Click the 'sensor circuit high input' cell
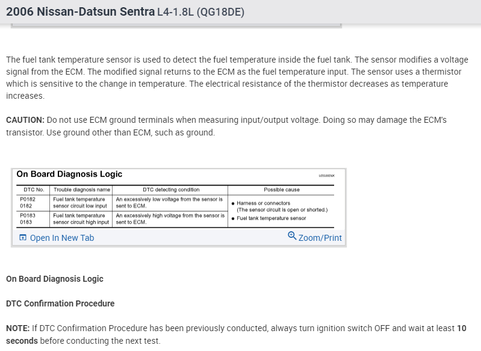Screen dimensions: 481x351 pos(81,222)
